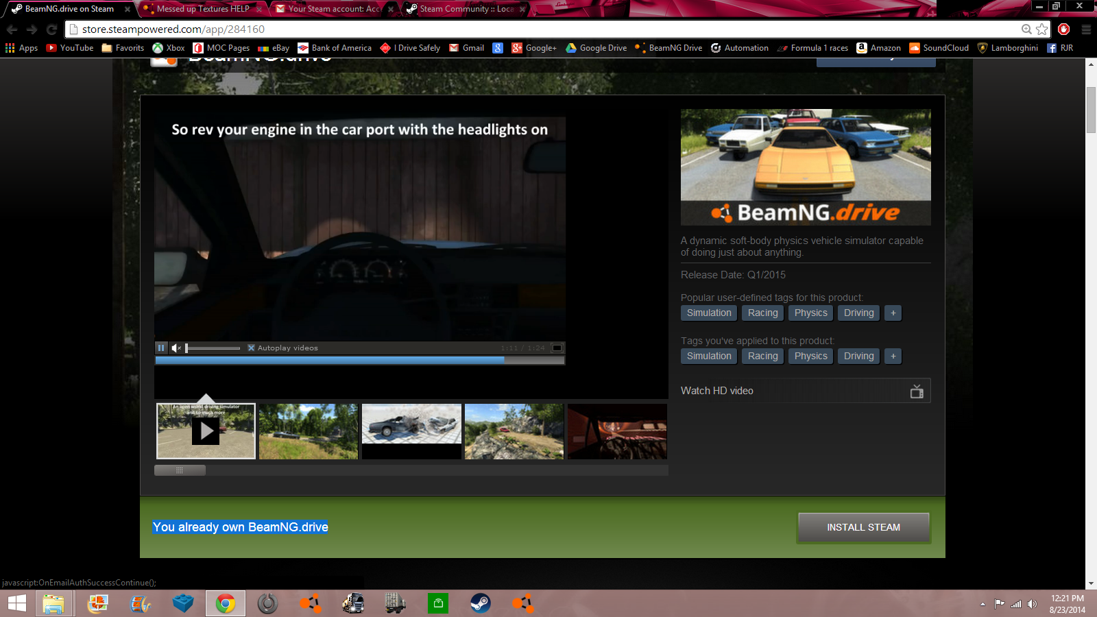
Task: Play the first trailer thumbnail
Action: (206, 431)
